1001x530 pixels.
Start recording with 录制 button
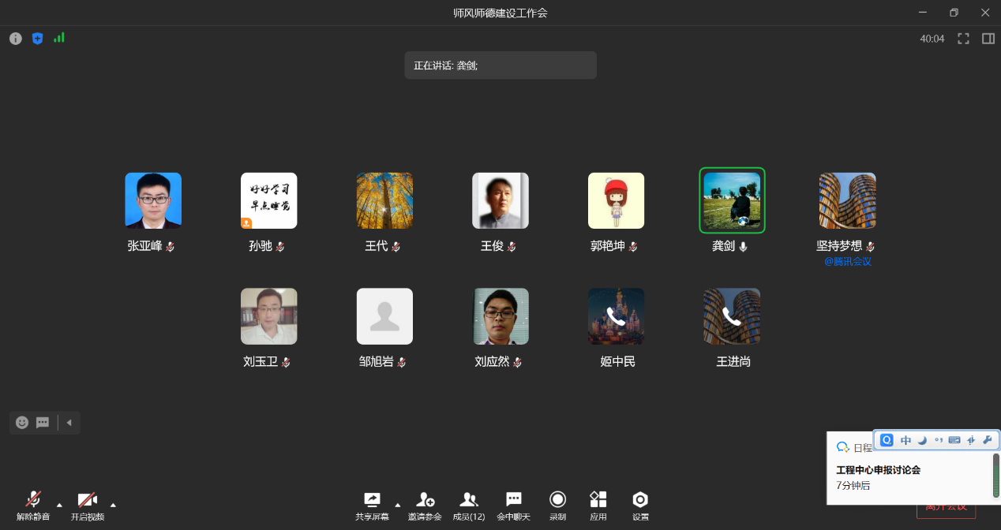coord(557,505)
